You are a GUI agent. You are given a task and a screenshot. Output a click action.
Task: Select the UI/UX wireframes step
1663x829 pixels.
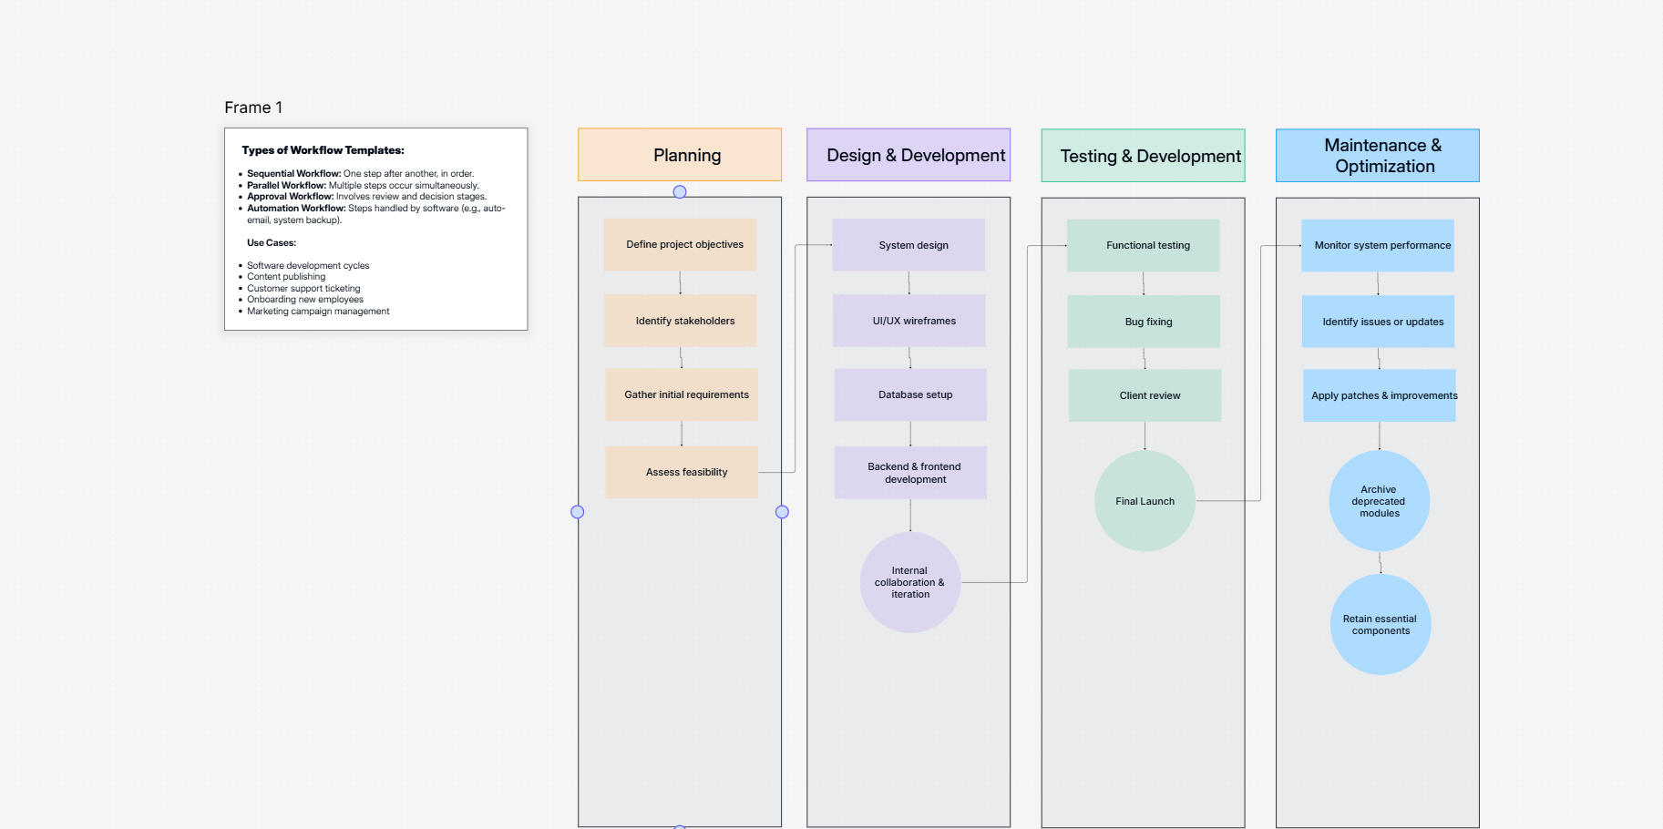pyautogui.click(x=909, y=321)
